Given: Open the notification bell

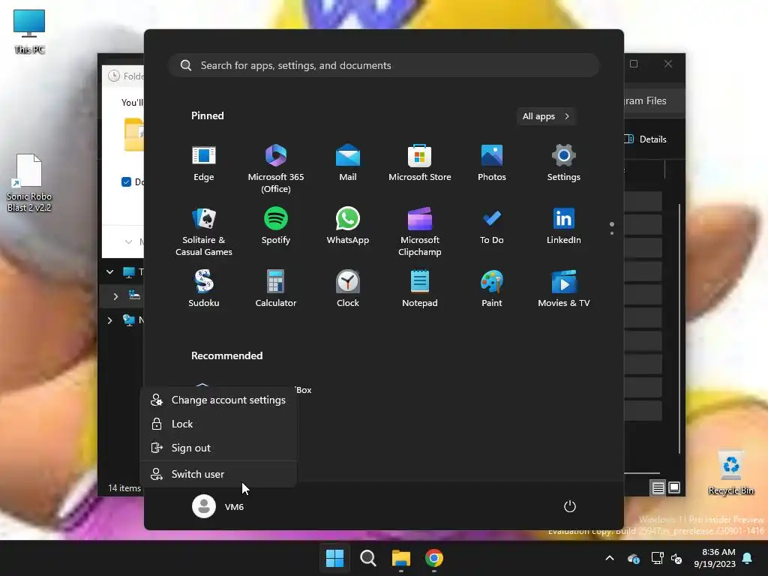Looking at the screenshot, I should [x=748, y=558].
